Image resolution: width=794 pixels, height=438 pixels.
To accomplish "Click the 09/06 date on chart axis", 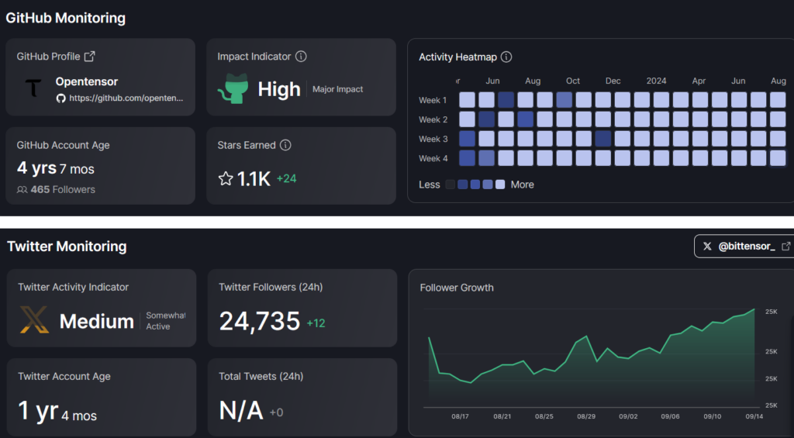I will (671, 417).
